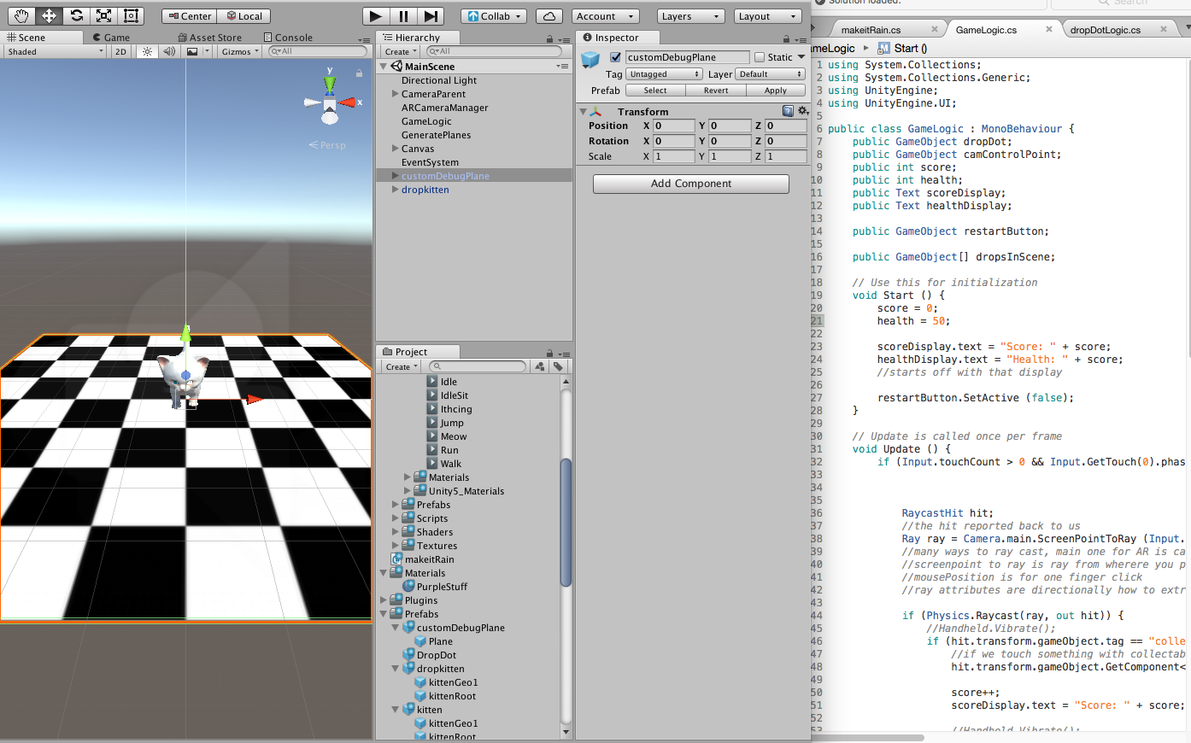Lock the Hierarchy panel
Image resolution: width=1191 pixels, height=743 pixels.
[549, 39]
